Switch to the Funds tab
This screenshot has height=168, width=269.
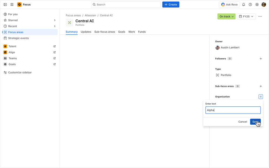tap(142, 32)
